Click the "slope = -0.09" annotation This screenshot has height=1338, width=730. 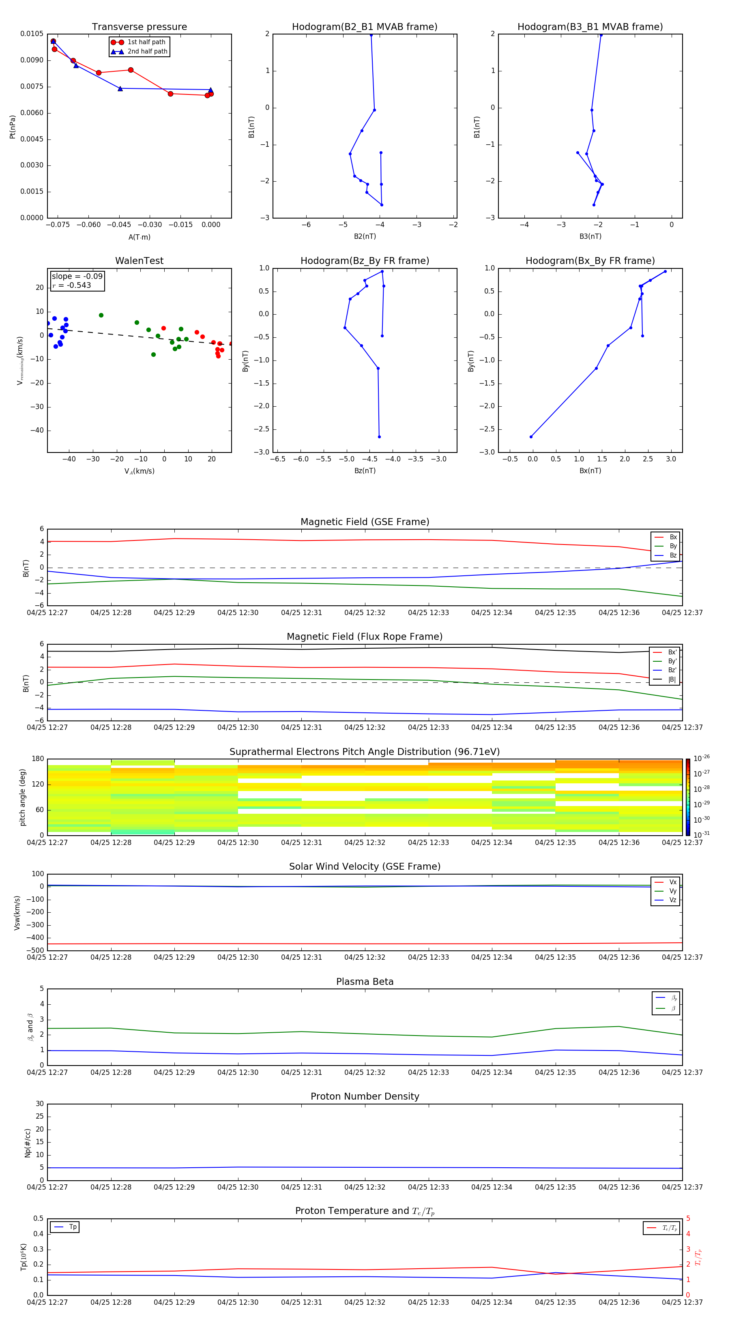(x=77, y=277)
